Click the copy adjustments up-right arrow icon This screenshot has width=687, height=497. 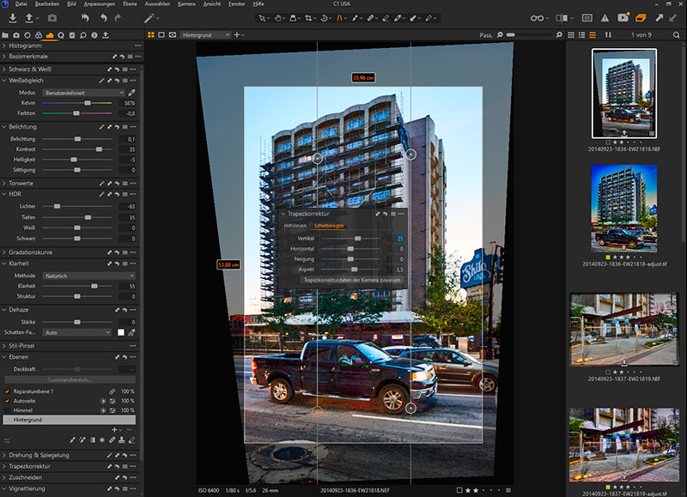(659, 18)
